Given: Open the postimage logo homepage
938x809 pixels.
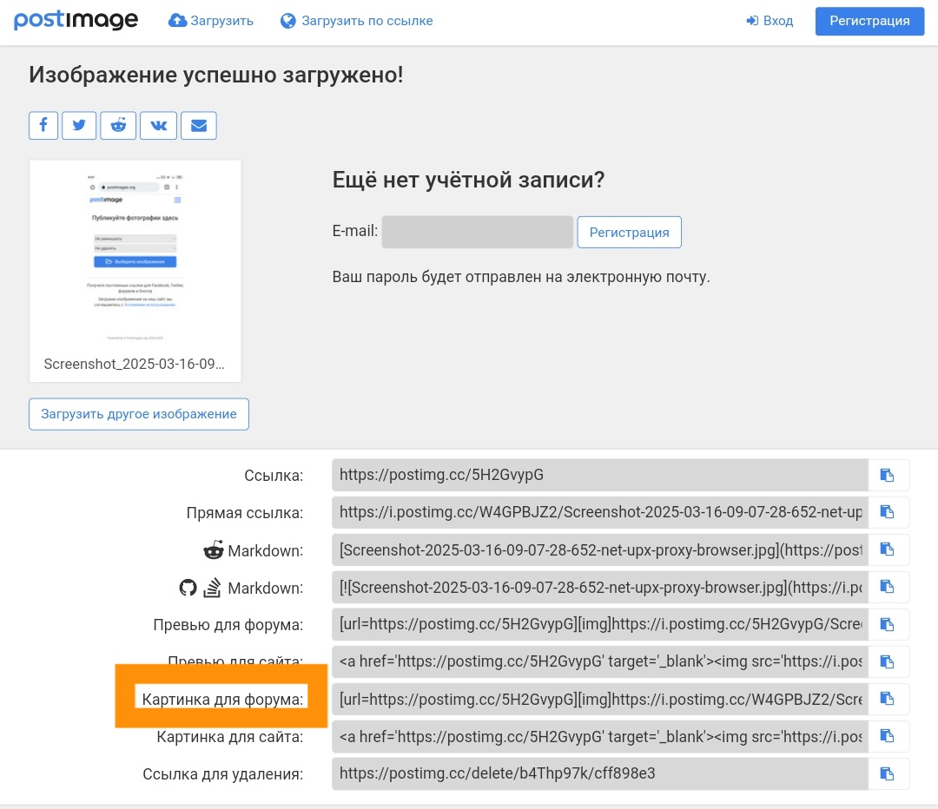Looking at the screenshot, I should (76, 20).
